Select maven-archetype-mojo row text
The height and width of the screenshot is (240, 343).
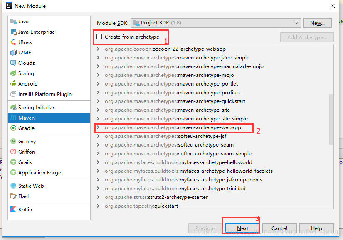(x=169, y=75)
